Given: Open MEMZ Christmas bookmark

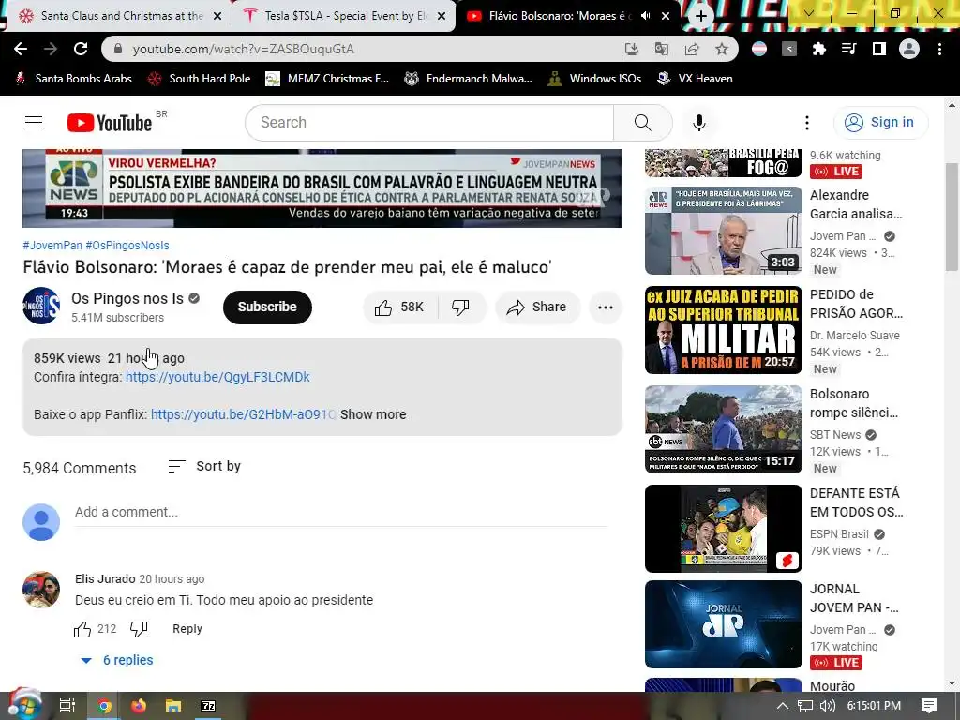Looking at the screenshot, I should [x=327, y=79].
